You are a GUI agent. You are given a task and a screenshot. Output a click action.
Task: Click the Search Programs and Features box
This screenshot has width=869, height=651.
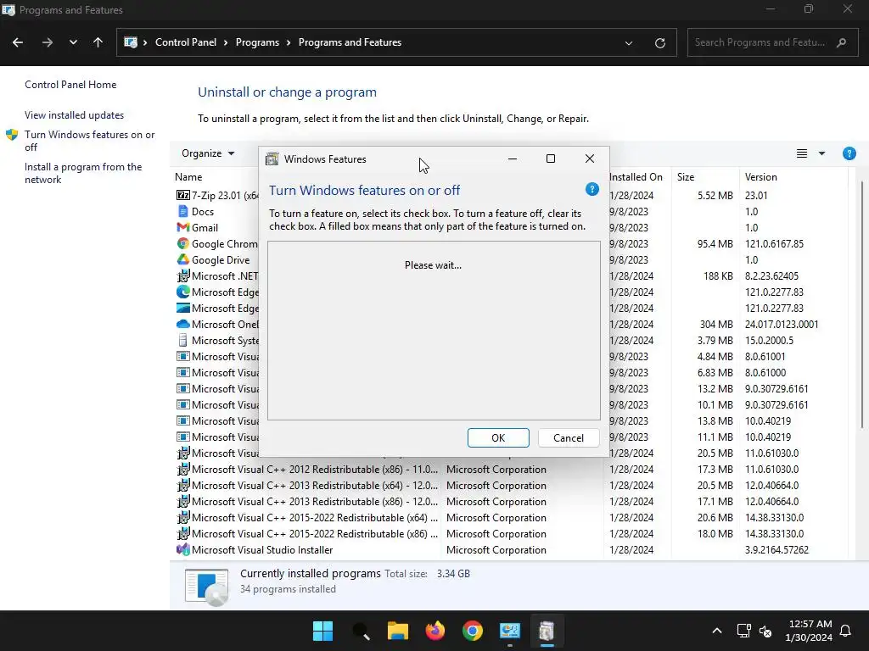pyautogui.click(x=772, y=42)
